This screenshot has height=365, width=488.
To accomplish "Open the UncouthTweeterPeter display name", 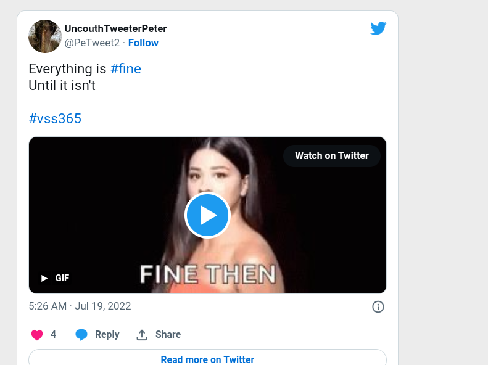I will (x=115, y=28).
